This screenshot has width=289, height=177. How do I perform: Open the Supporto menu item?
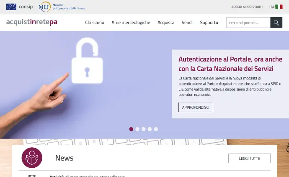pos(209,23)
